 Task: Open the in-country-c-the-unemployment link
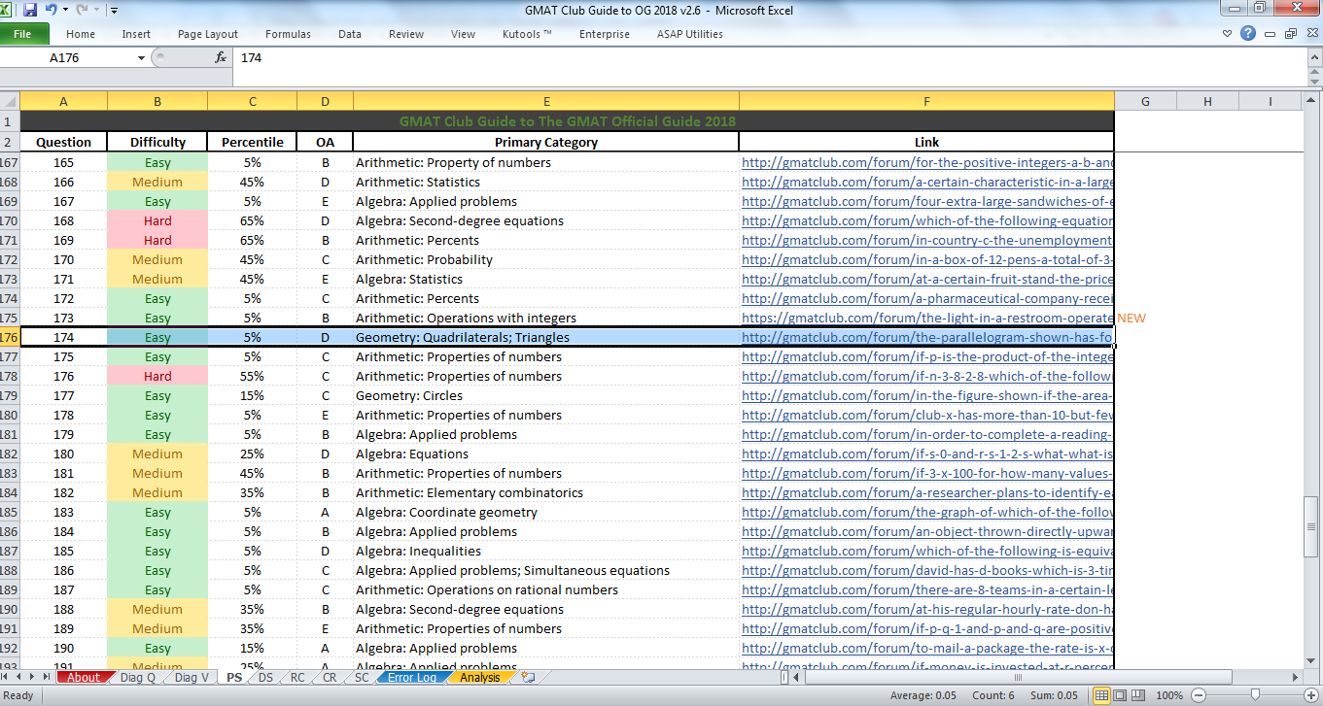[927, 241]
